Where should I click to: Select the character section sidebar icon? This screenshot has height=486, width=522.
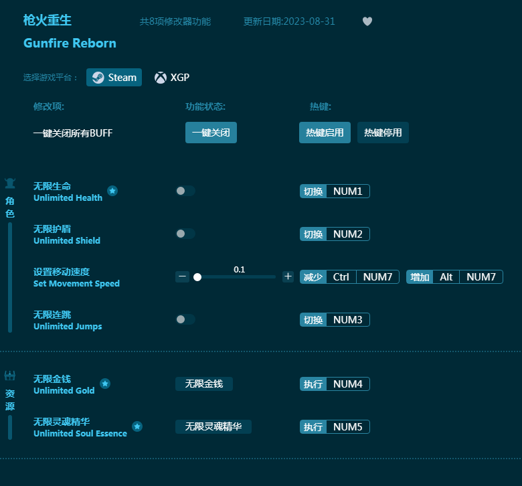(10, 183)
